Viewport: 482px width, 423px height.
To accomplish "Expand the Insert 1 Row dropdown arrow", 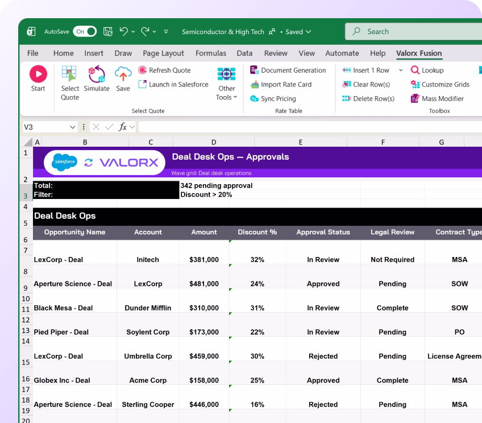I will 401,70.
